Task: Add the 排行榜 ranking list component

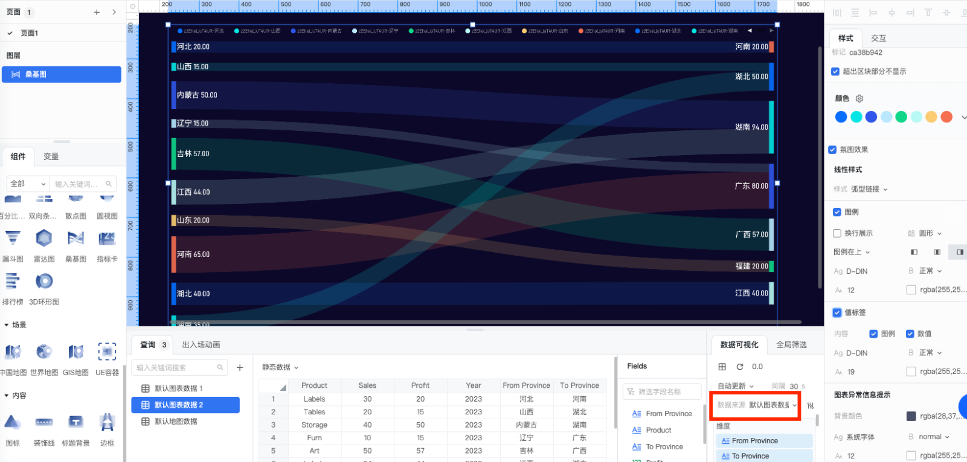Action: point(13,288)
